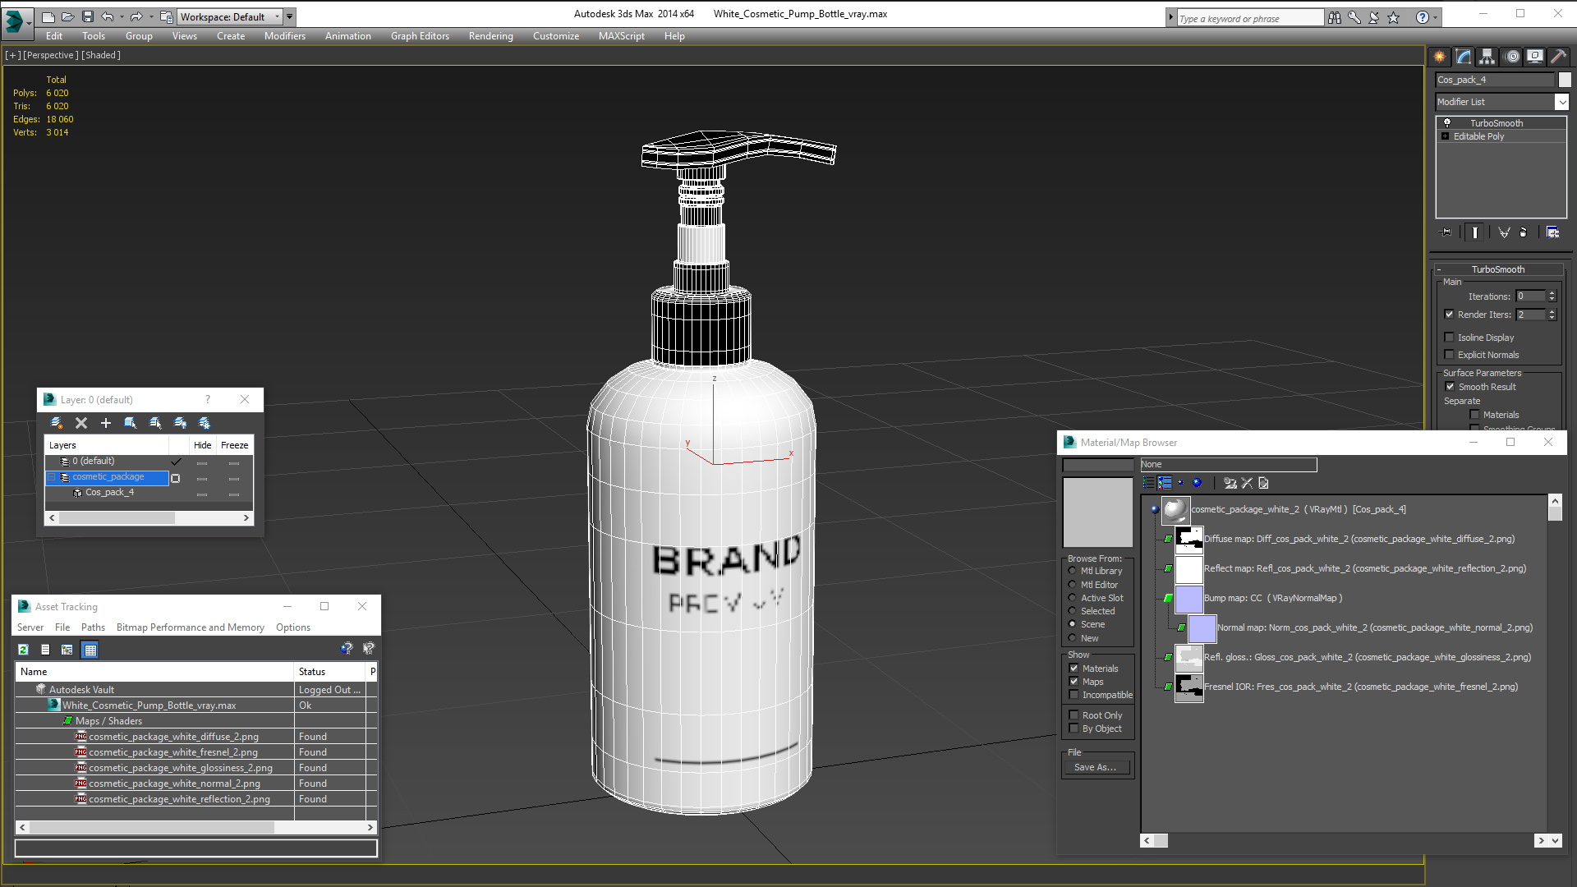The height and width of the screenshot is (887, 1577).
Task: Click Delete layer X icon
Action: 81,423
